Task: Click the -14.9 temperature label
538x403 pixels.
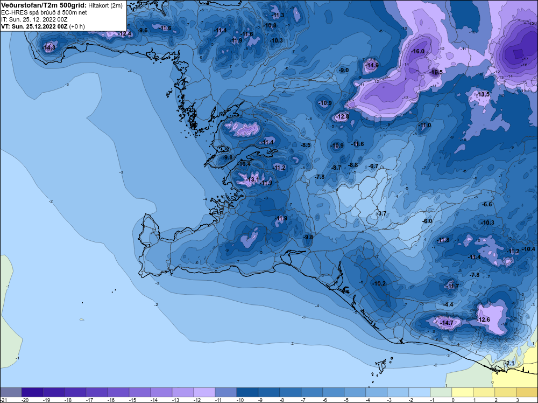Action: click(372, 66)
